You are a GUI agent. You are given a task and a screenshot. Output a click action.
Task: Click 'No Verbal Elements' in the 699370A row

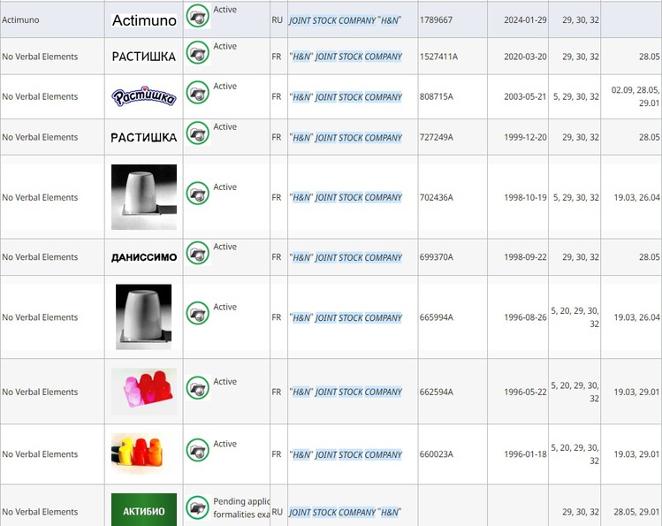40,257
